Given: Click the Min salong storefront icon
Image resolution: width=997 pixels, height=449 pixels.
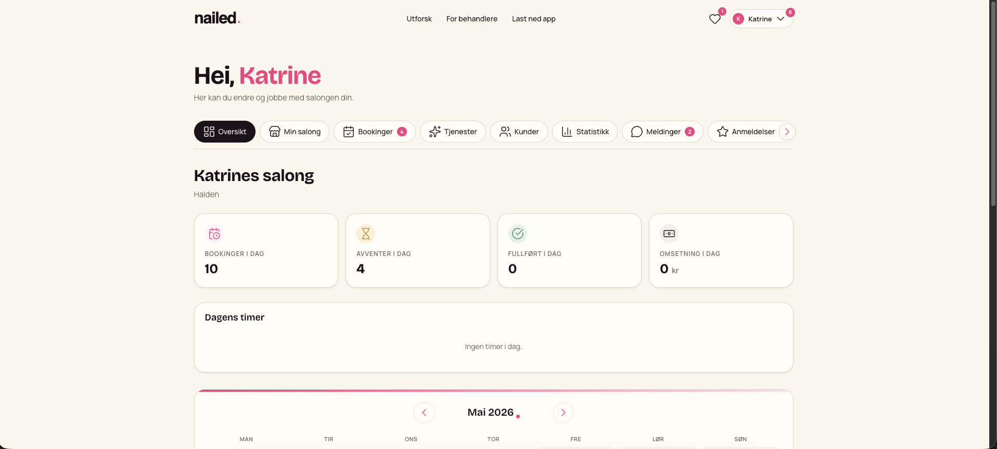Looking at the screenshot, I should coord(275,132).
